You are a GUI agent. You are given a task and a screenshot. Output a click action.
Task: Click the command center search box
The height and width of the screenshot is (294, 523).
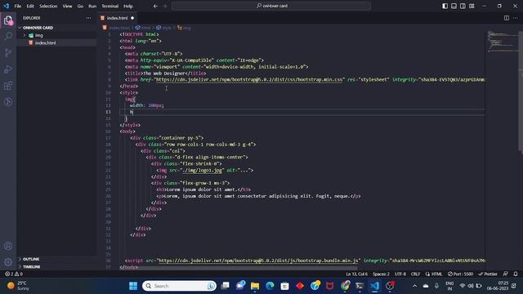coord(271,6)
